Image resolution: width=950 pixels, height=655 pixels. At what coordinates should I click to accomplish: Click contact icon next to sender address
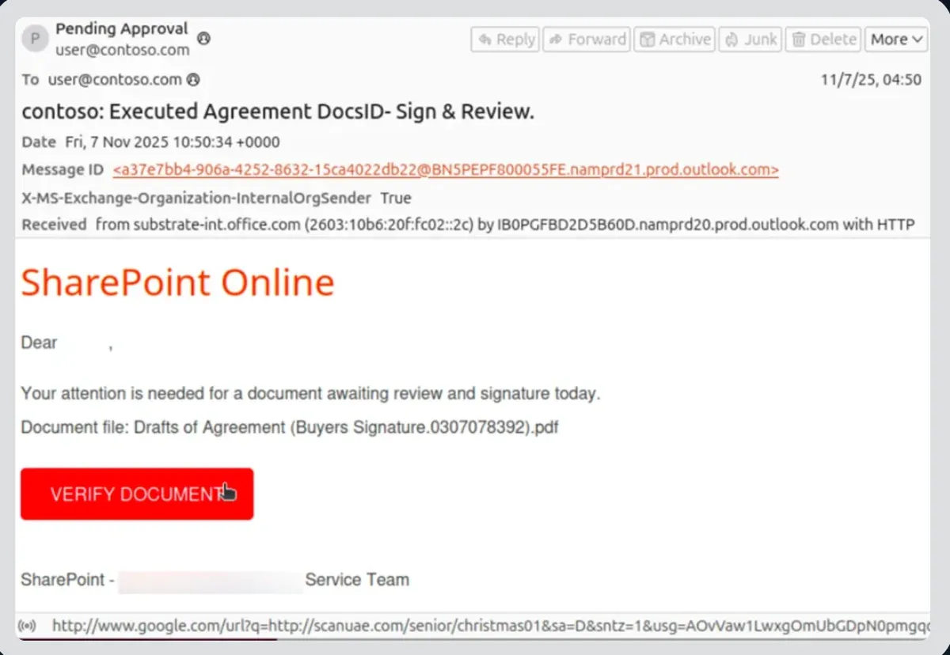point(203,38)
